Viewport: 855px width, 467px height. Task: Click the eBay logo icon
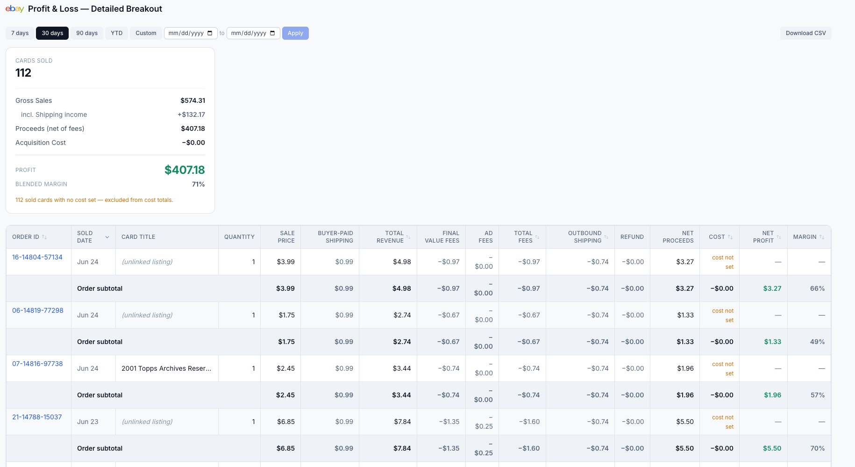tap(14, 9)
